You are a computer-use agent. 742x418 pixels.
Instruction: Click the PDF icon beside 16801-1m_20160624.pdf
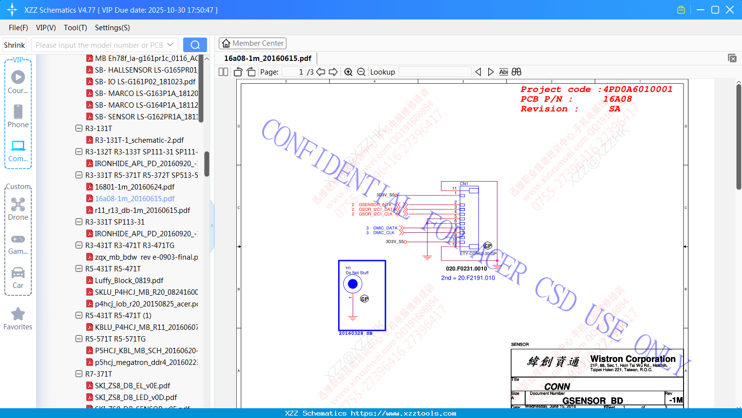pyautogui.click(x=90, y=187)
